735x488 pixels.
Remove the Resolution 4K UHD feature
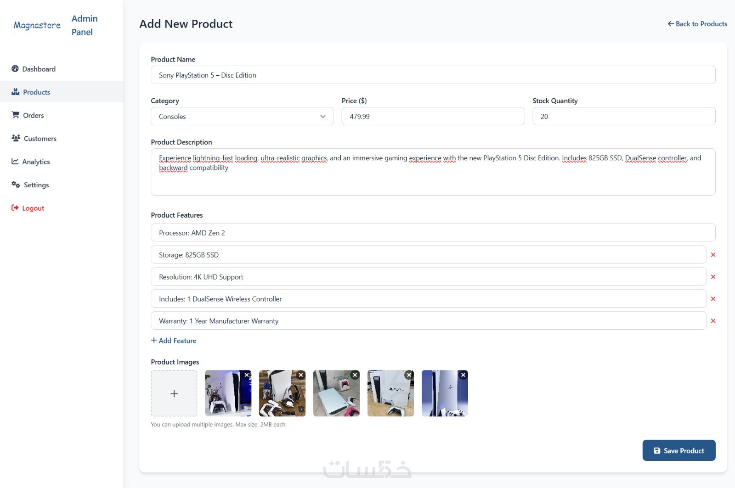coord(713,277)
